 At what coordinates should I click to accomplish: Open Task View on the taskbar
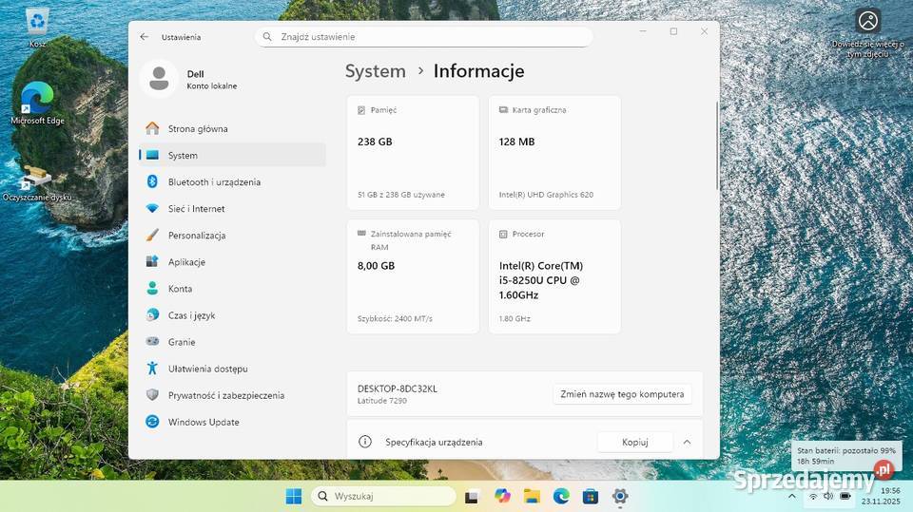[472, 496]
